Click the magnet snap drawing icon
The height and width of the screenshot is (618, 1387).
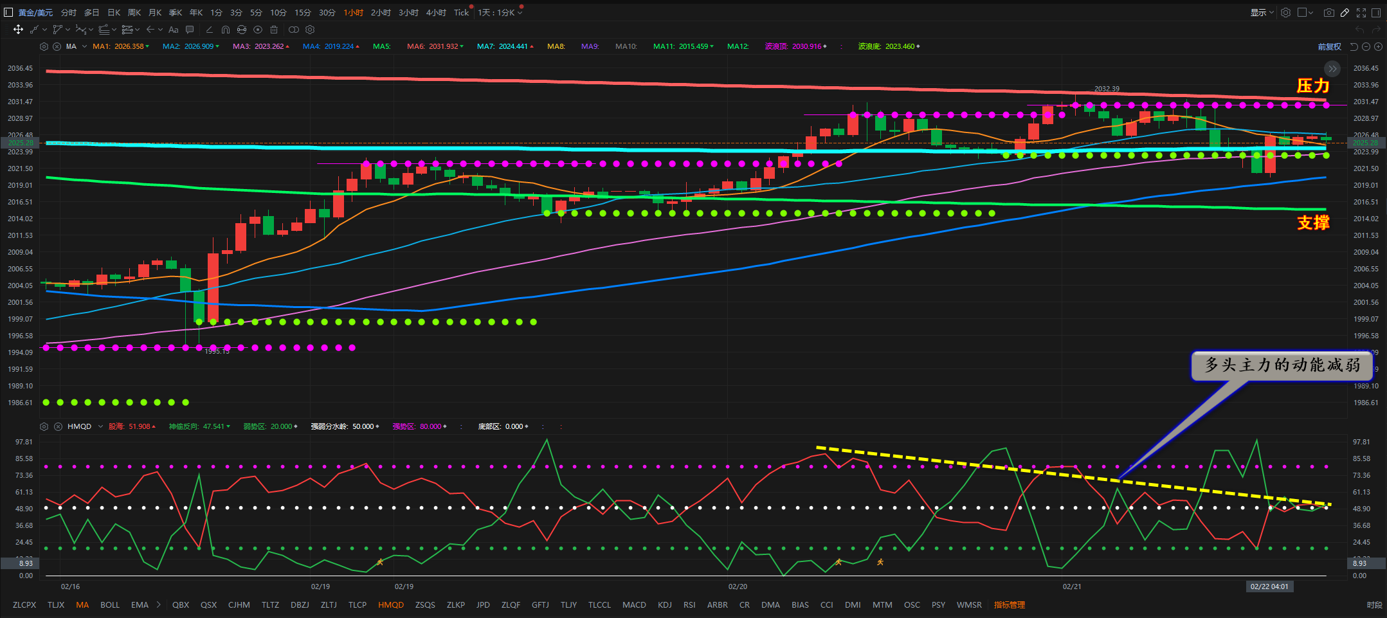click(x=225, y=30)
